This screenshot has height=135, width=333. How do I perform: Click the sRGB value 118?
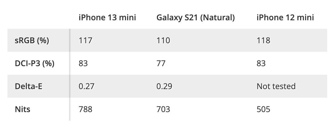tap(263, 41)
